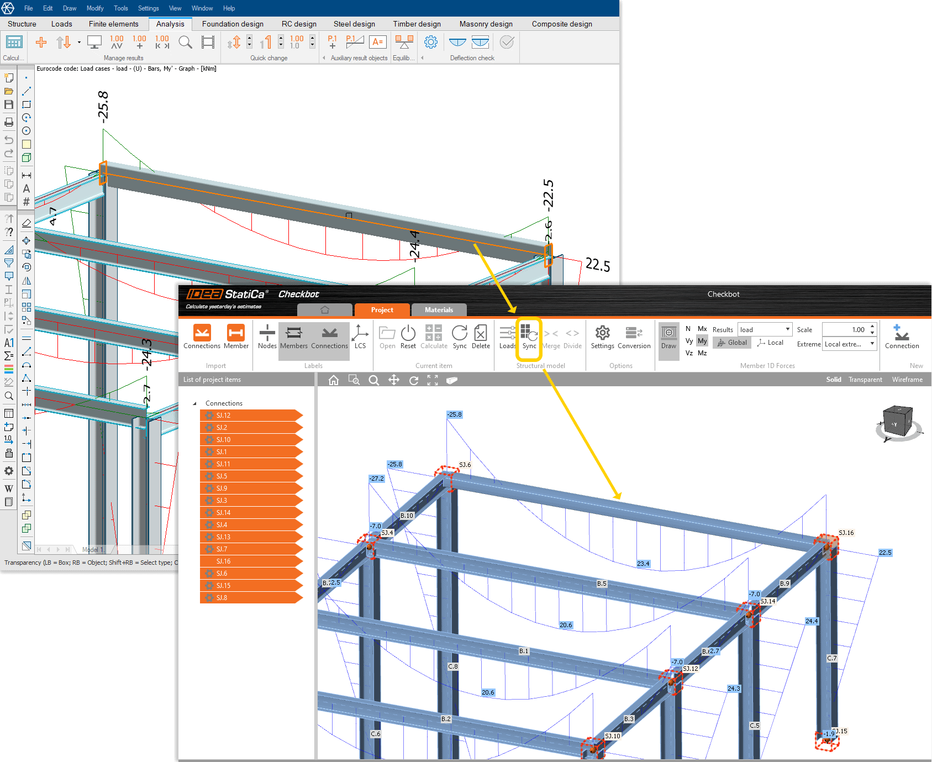
Task: Set view mode to Wireframe
Action: 907,380
